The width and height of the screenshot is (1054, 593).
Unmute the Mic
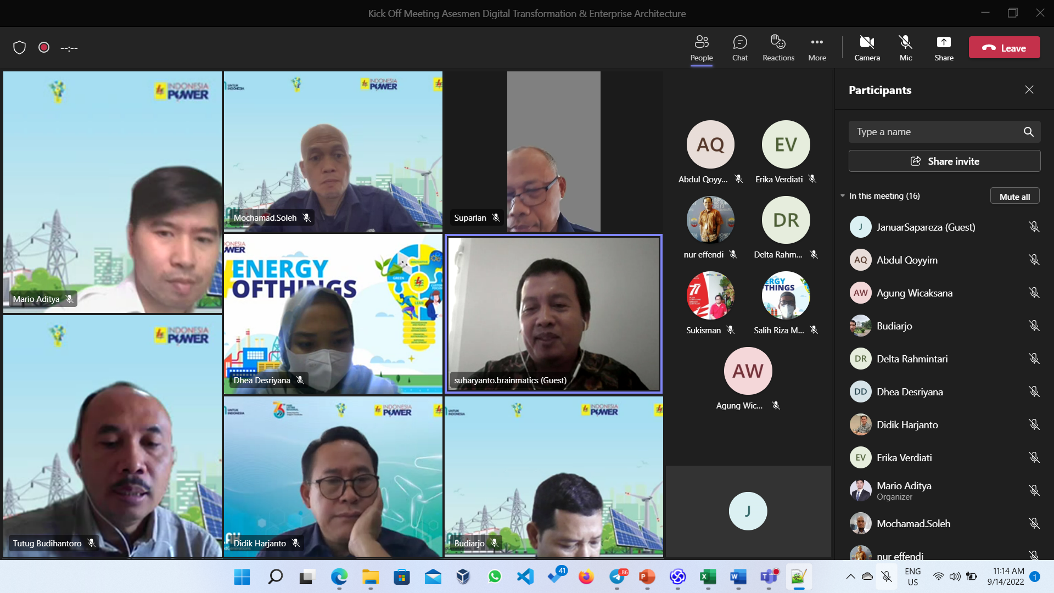tap(905, 48)
